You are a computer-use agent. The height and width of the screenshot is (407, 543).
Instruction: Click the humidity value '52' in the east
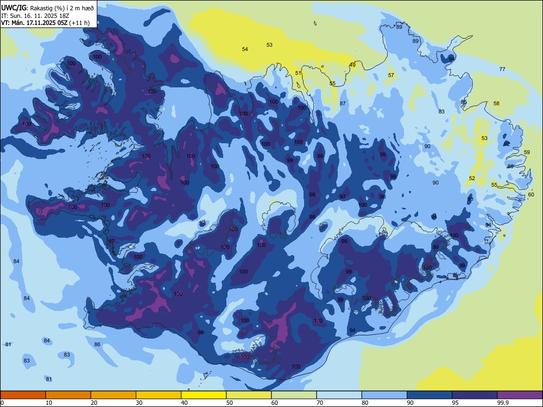(x=472, y=178)
